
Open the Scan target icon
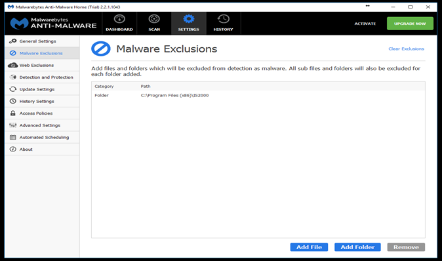click(154, 19)
